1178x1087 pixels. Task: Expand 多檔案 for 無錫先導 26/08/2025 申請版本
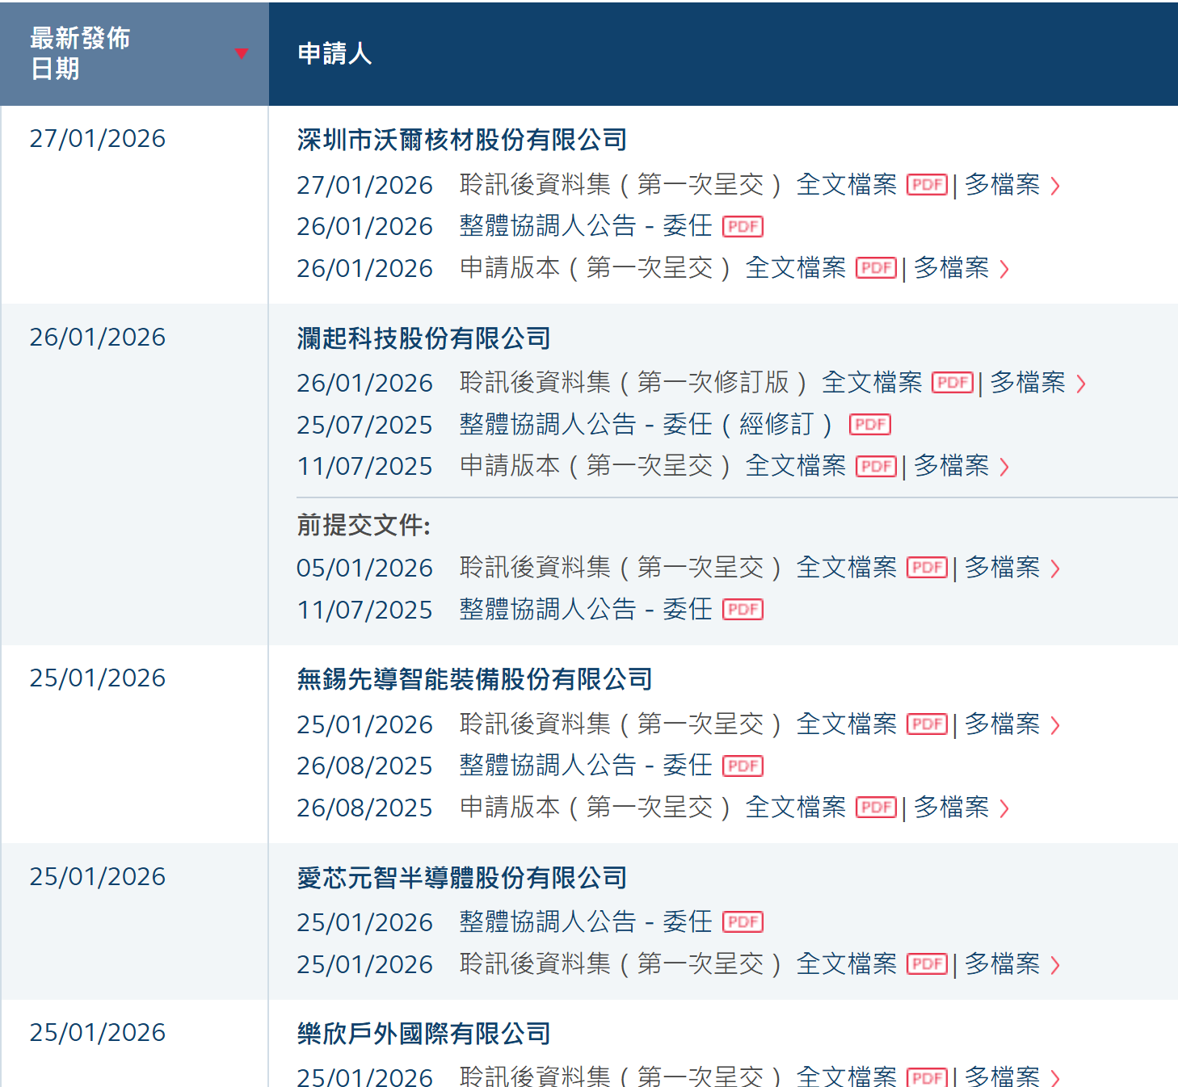tap(961, 808)
